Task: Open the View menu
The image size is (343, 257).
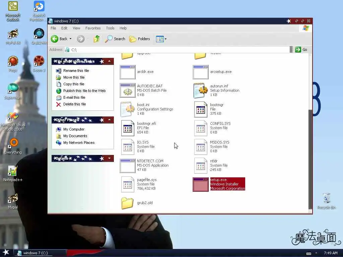Action: 76,28
